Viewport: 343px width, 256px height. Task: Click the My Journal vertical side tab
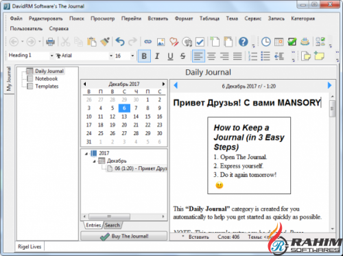coord(9,79)
